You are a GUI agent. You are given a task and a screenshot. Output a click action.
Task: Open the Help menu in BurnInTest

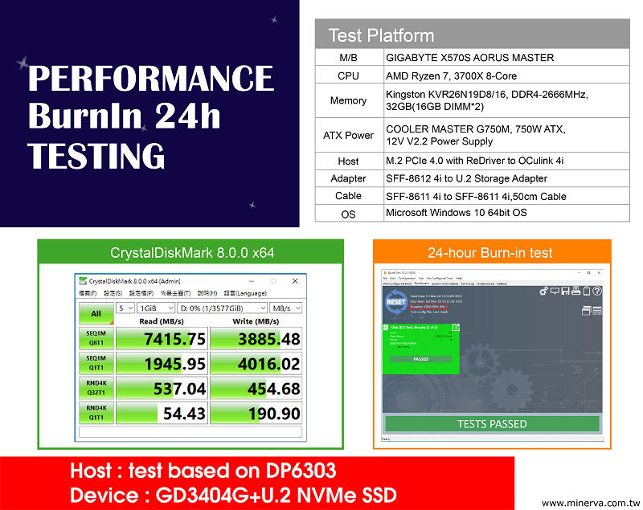point(459,278)
